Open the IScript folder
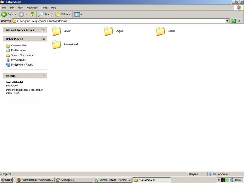The image size is (244, 183). pos(161,31)
